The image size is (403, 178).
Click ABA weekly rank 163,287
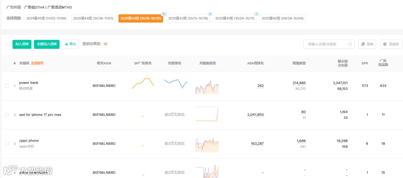coord(257,144)
